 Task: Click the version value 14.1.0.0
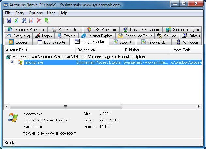pos(106,127)
